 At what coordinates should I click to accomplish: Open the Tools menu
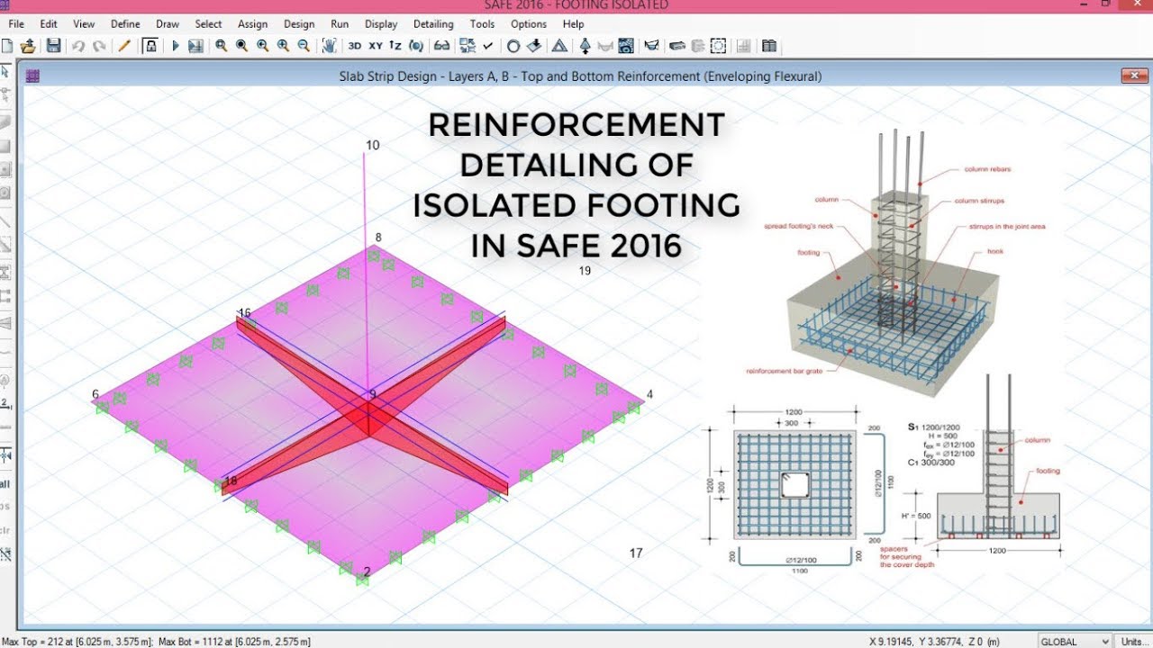pos(482,24)
